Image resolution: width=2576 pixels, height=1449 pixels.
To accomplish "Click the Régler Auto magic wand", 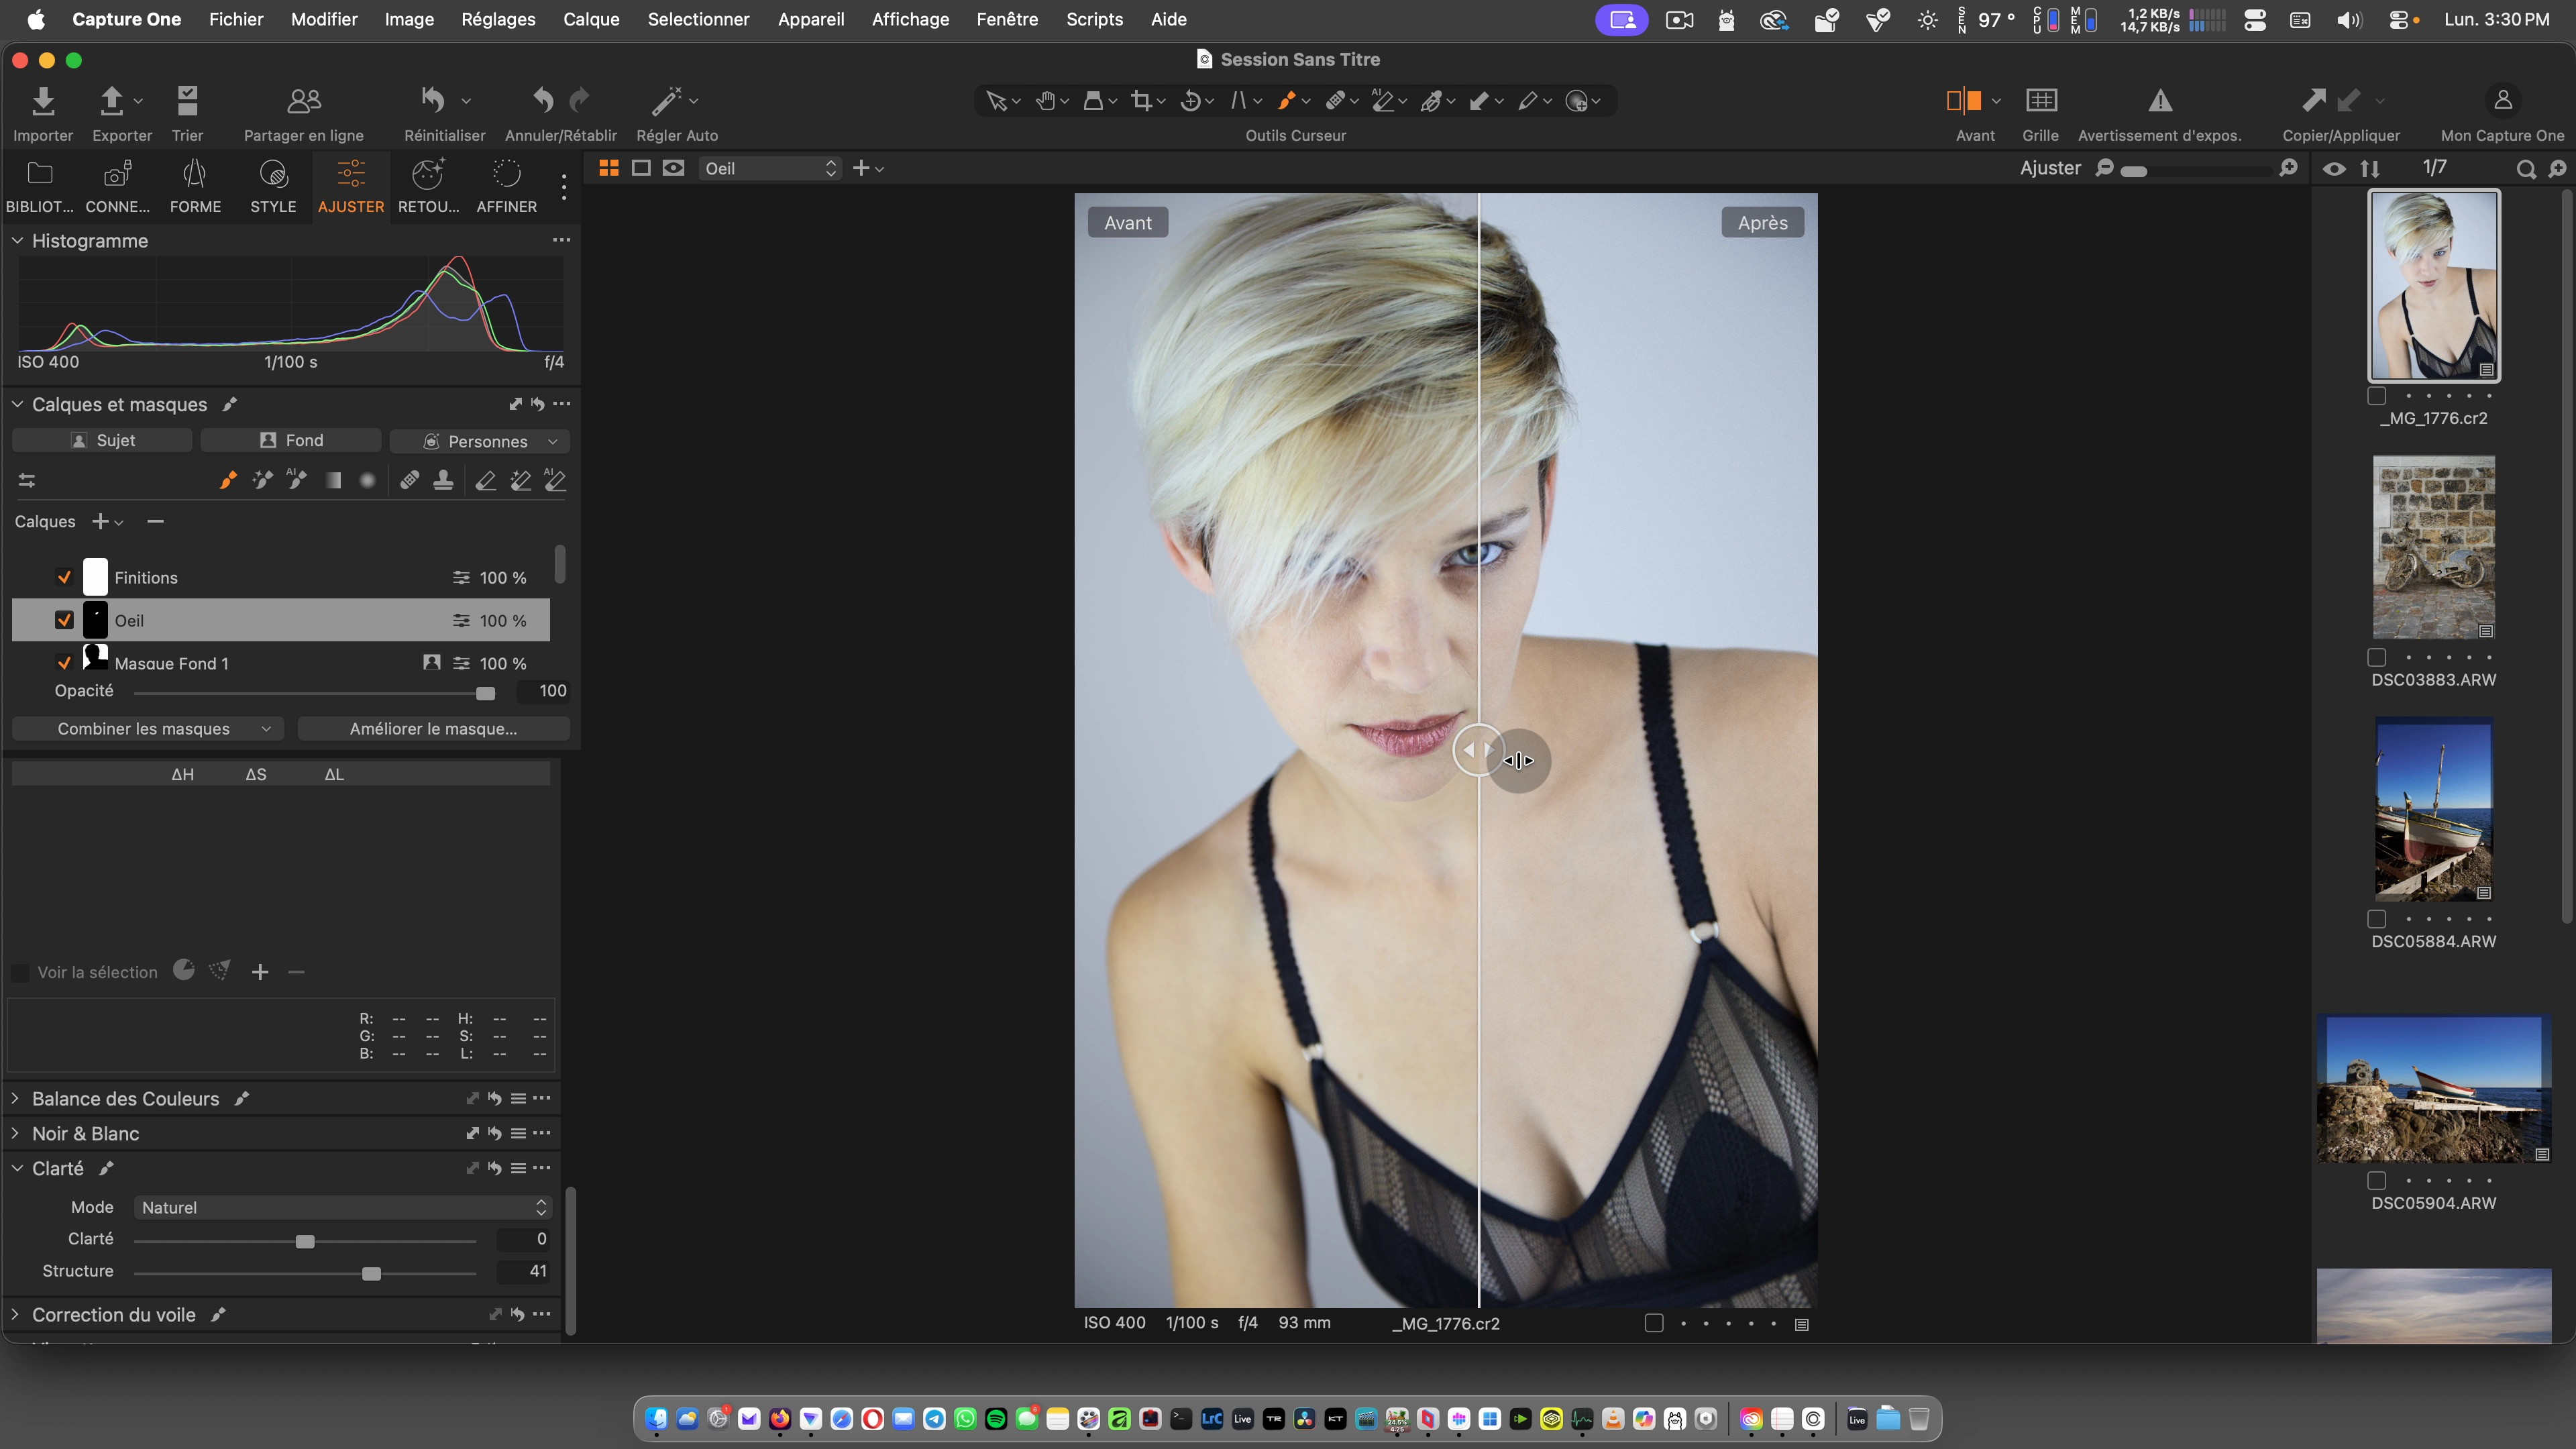I will [x=666, y=101].
